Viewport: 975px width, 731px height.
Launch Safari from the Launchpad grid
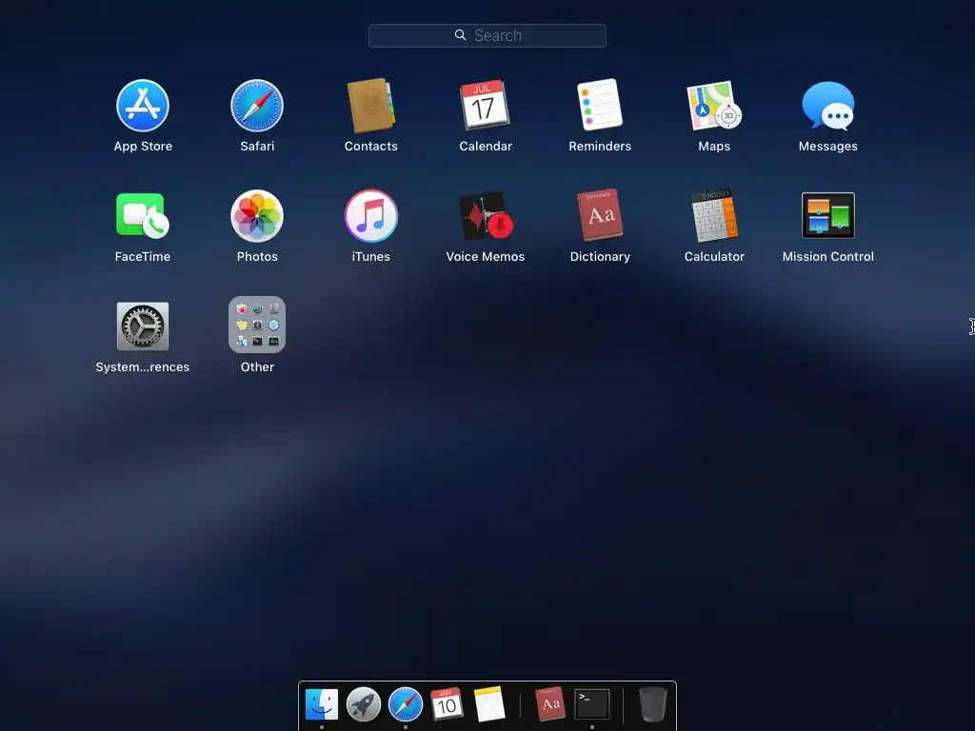[257, 106]
